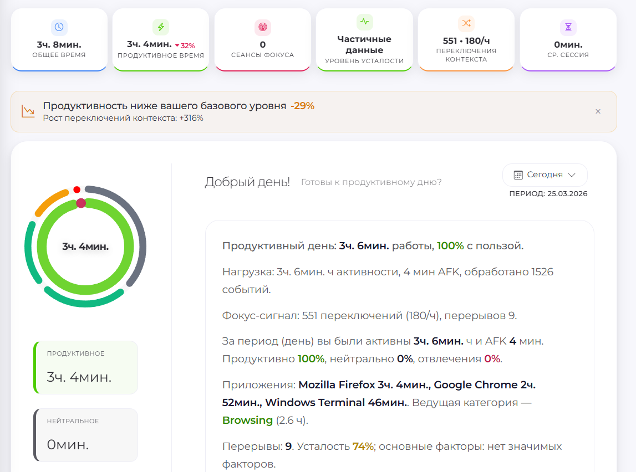Screen dimensions: 636x472
Task: Click the calendar icon in the period selector
Action: [518, 175]
